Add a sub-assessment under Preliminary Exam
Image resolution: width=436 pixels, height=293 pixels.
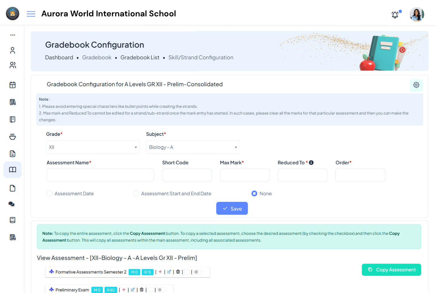coord(124,290)
